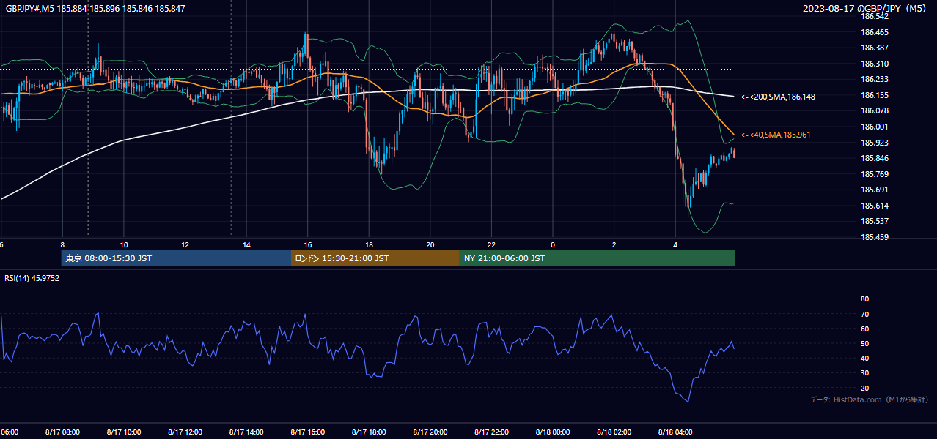This screenshot has height=439, width=937.
Task: Click the HistData.com data source note
Action: coord(870,399)
